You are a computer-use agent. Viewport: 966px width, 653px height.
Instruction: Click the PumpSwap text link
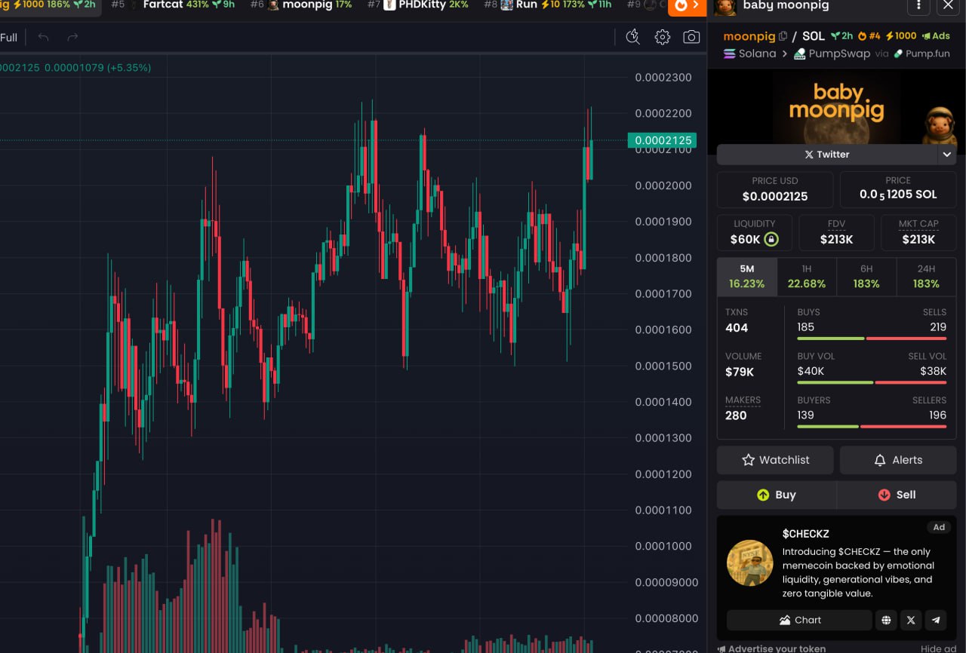[x=839, y=54]
